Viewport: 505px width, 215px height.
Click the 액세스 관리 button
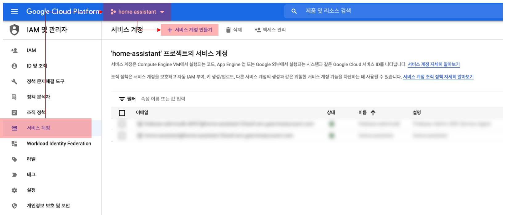tap(270, 30)
